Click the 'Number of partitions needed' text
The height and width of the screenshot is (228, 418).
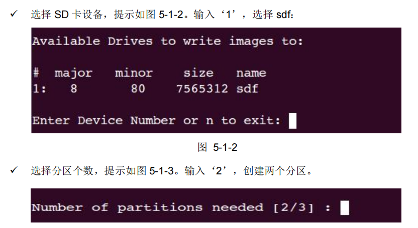pos(147,207)
